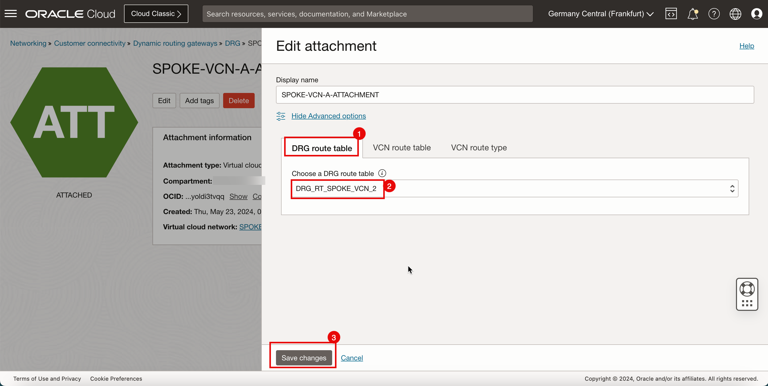Click the Help link in top right

coord(747,45)
